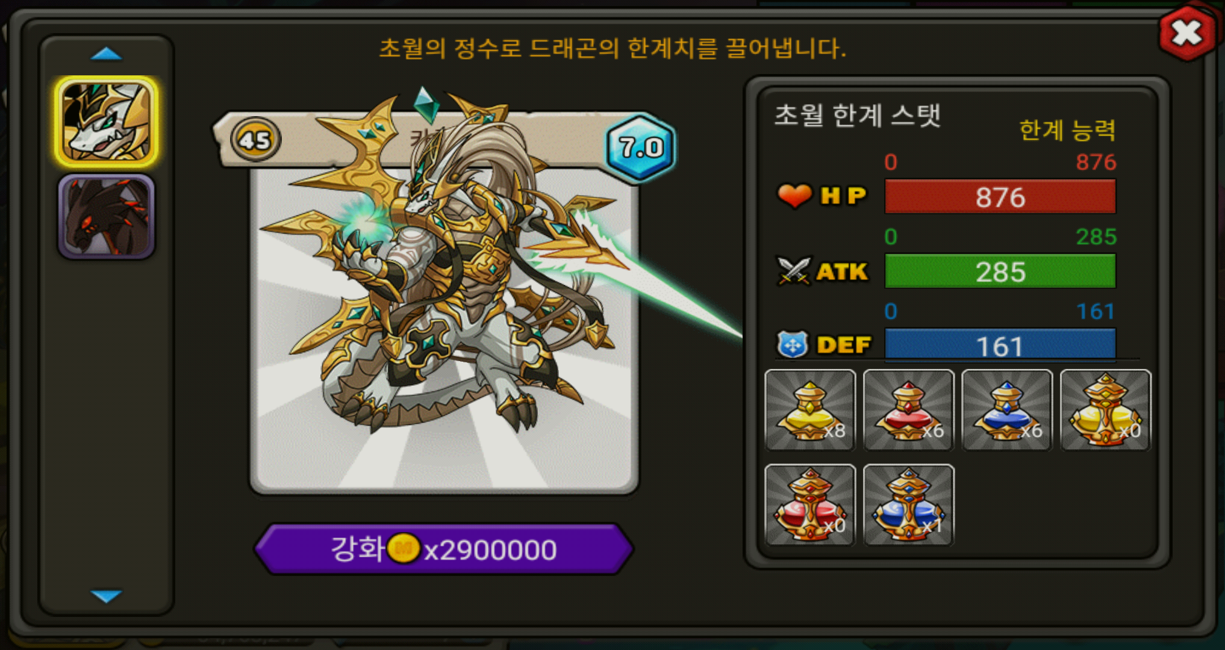Tap the level 45 gold badge
The height and width of the screenshot is (650, 1225).
point(255,140)
